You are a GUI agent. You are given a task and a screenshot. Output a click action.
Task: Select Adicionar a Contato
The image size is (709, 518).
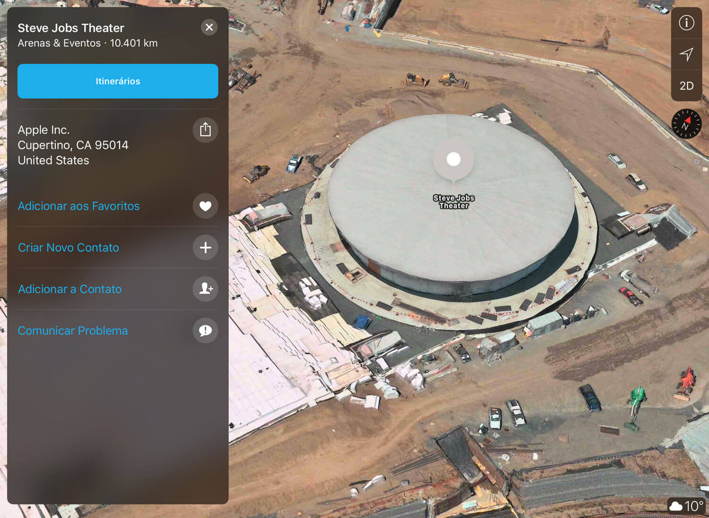(70, 289)
